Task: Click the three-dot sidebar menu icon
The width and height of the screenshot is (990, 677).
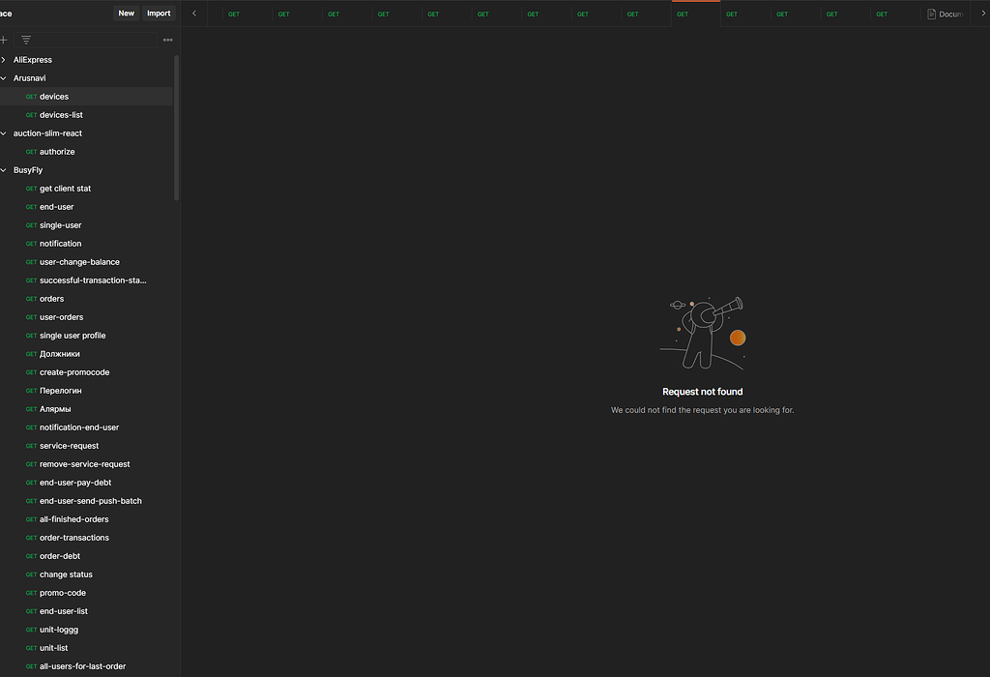Action: pyautogui.click(x=167, y=40)
